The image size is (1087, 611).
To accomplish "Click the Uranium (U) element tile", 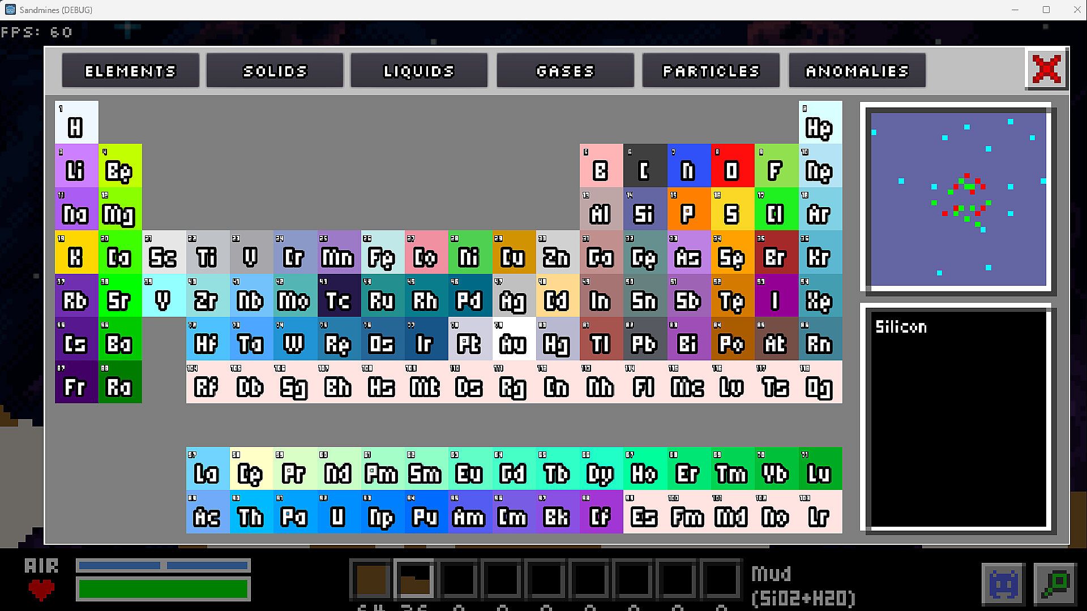I will coord(338,512).
